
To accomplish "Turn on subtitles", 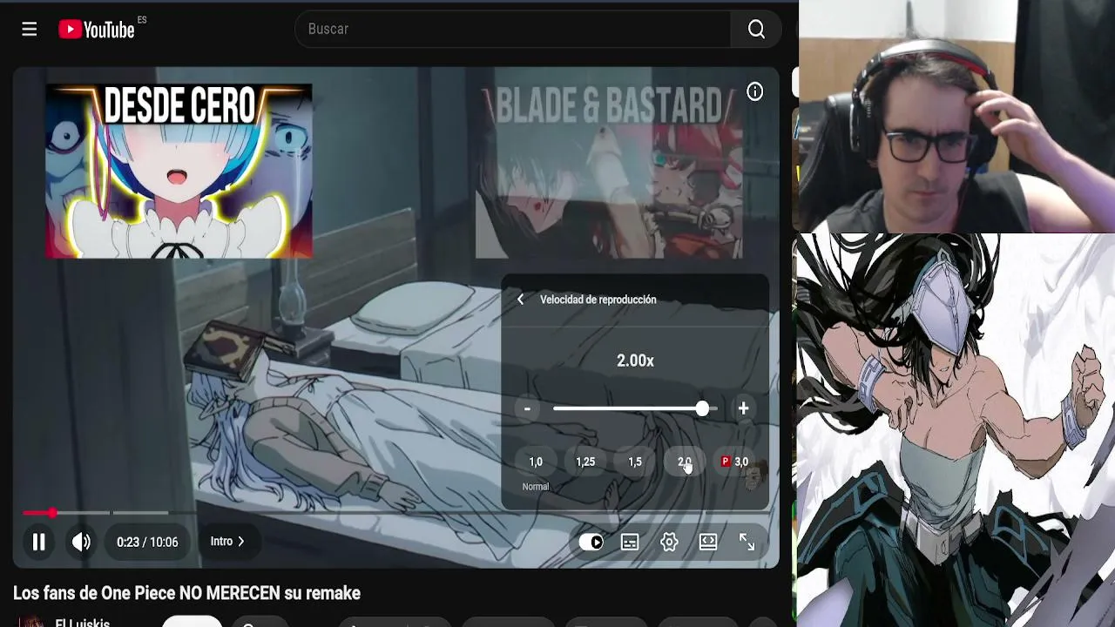I will [x=630, y=542].
